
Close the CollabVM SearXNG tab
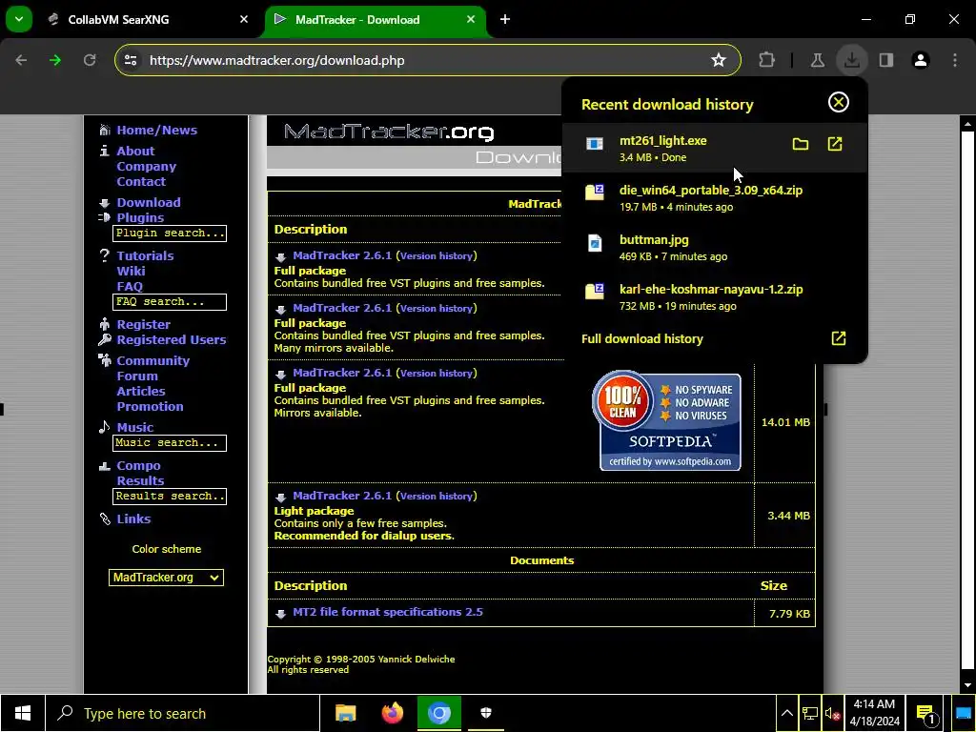[243, 20]
